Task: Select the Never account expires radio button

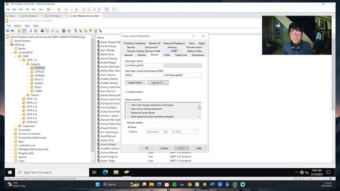Action: 129,127
